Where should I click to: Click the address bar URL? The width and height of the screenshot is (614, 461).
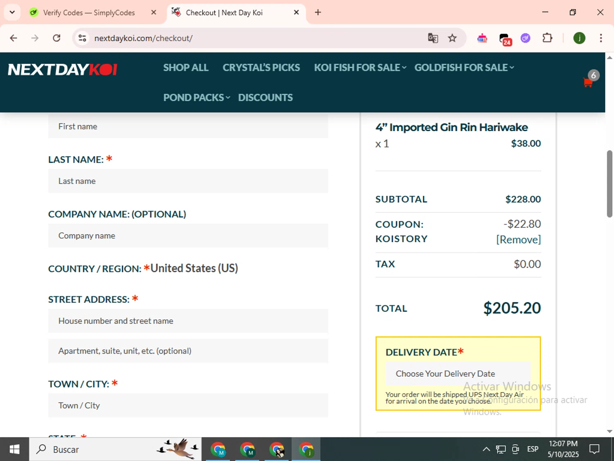(x=143, y=38)
